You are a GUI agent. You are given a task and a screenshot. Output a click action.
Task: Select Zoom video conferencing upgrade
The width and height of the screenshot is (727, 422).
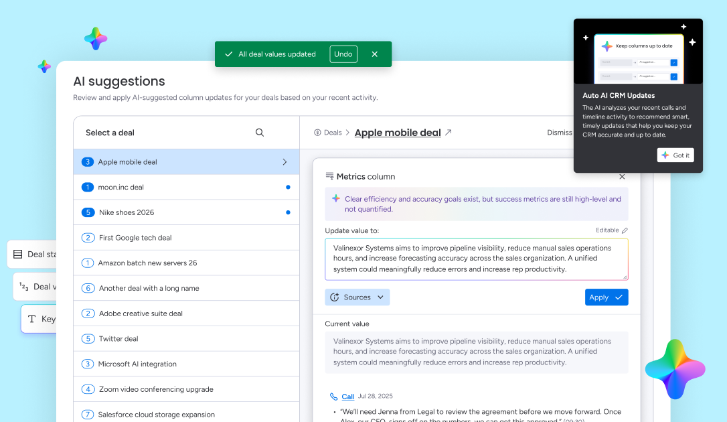[x=186, y=390]
